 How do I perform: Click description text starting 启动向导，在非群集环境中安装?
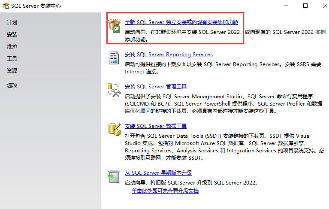225,36
